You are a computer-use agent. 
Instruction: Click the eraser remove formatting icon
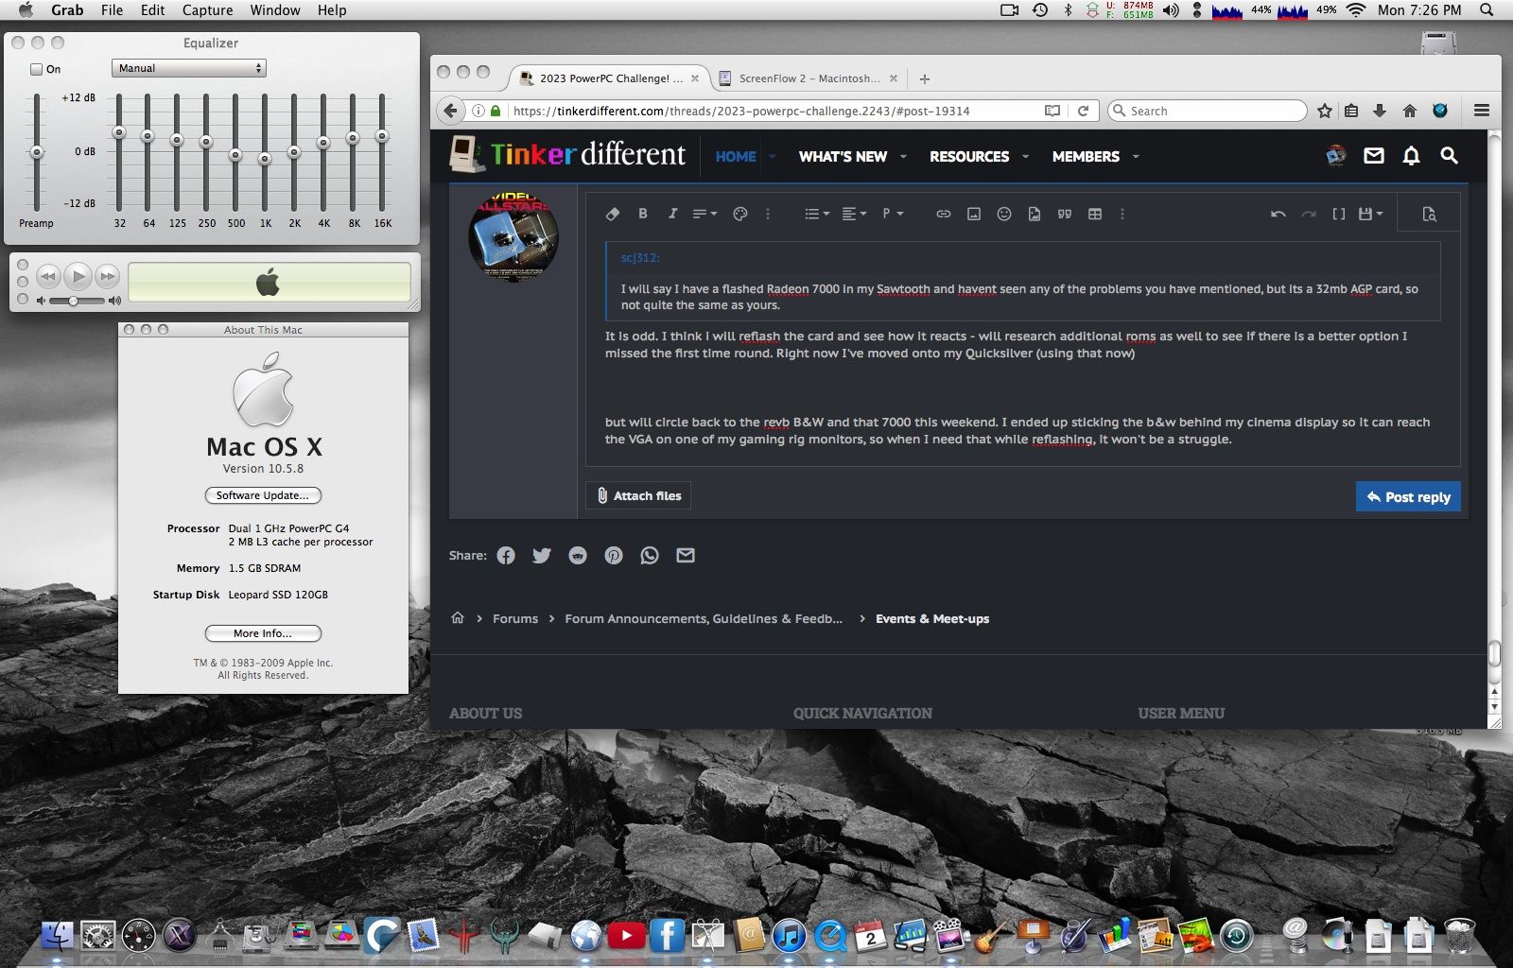612,214
